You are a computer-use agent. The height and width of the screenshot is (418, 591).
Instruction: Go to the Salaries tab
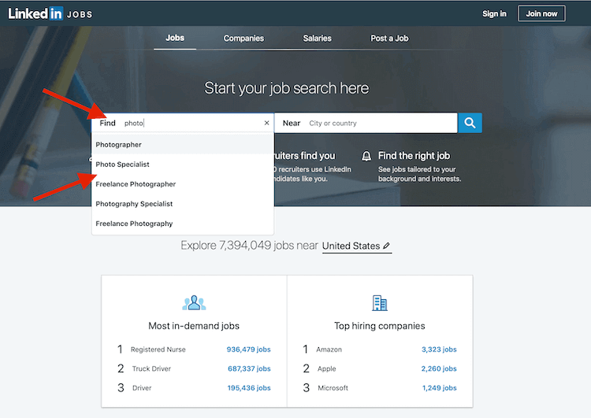[x=318, y=39]
